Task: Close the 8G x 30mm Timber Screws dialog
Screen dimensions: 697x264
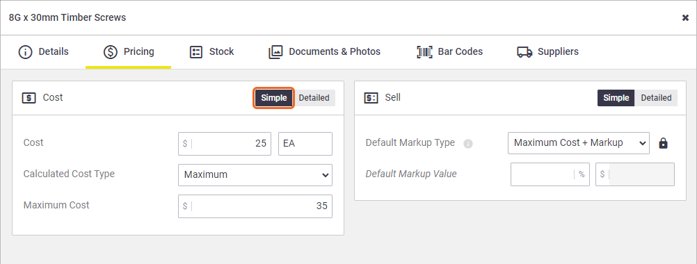Action: 685,18
